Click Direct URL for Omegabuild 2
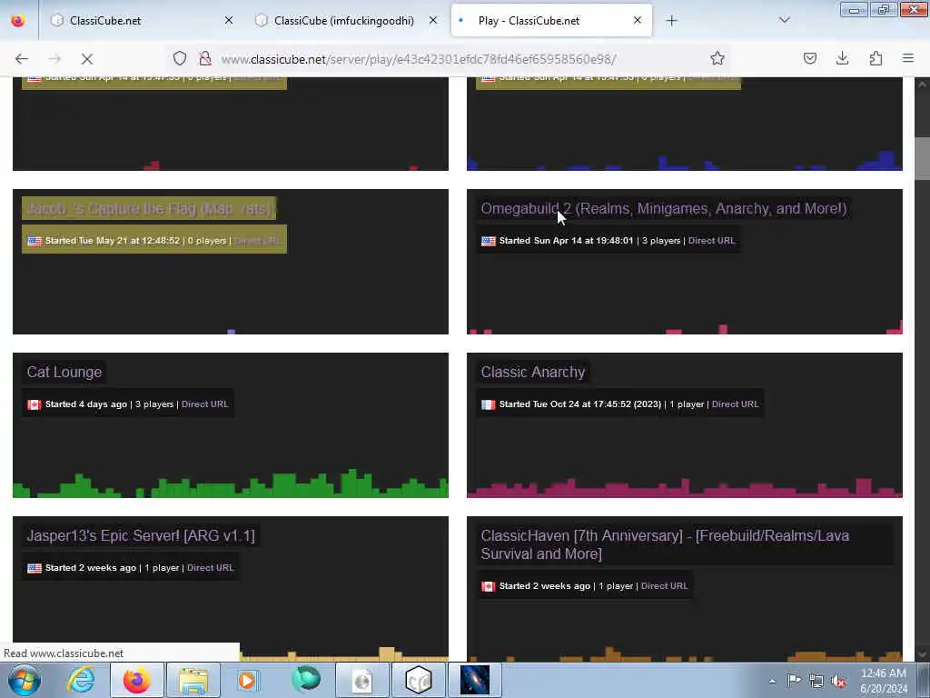 point(711,240)
